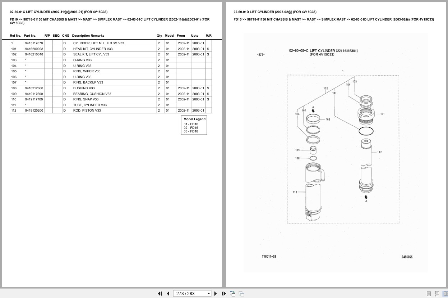Click the 02-60-05-C LIFT CYLINDER diagram title
The image size is (448, 298).
coord(323,53)
